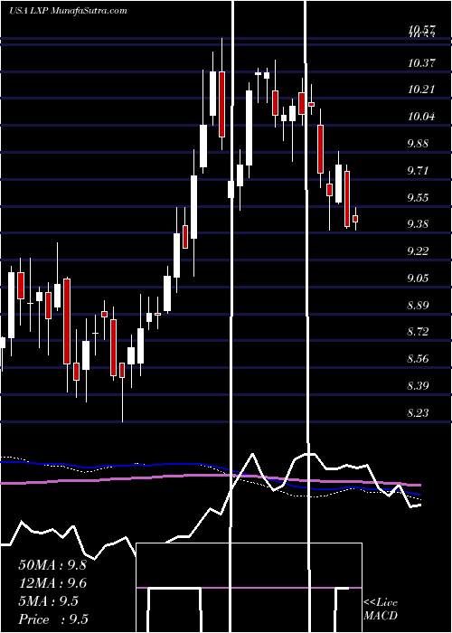This screenshot has height=633, width=452.
Task: Click the USA LXP MunafaSutra.com title
Action: (x=68, y=11)
